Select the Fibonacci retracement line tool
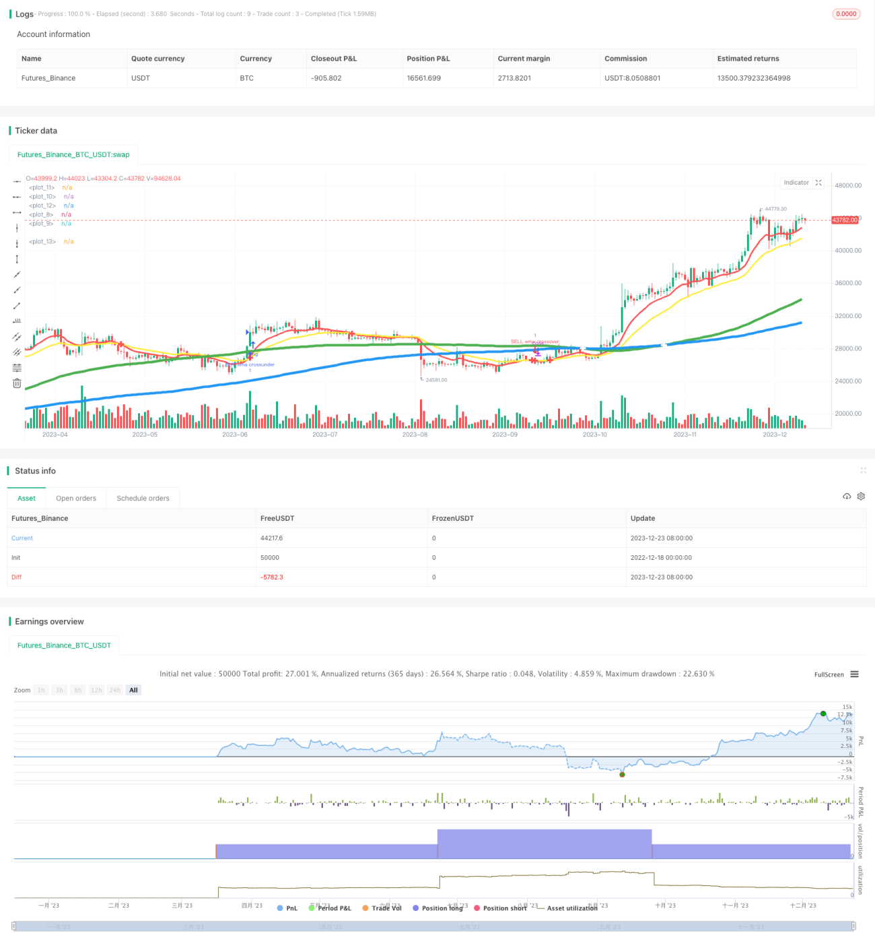This screenshot has height=946, width=875. [x=17, y=367]
